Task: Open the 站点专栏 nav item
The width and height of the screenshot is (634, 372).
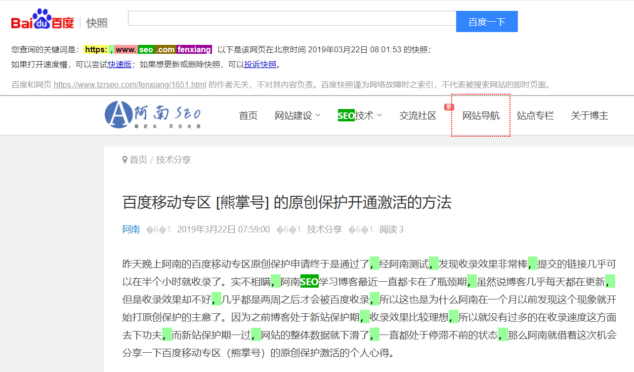Action: coord(535,115)
